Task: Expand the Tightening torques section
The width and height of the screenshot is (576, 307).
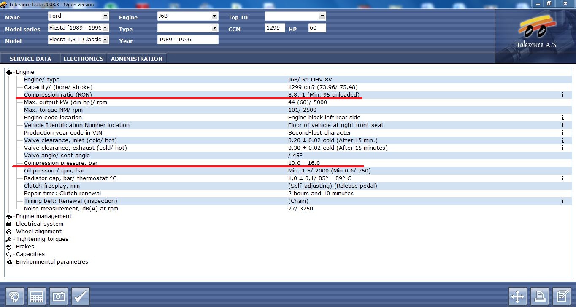Action: (42, 239)
